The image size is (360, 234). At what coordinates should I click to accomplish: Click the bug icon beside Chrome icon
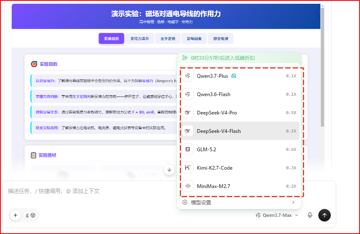pyautogui.click(x=27, y=215)
